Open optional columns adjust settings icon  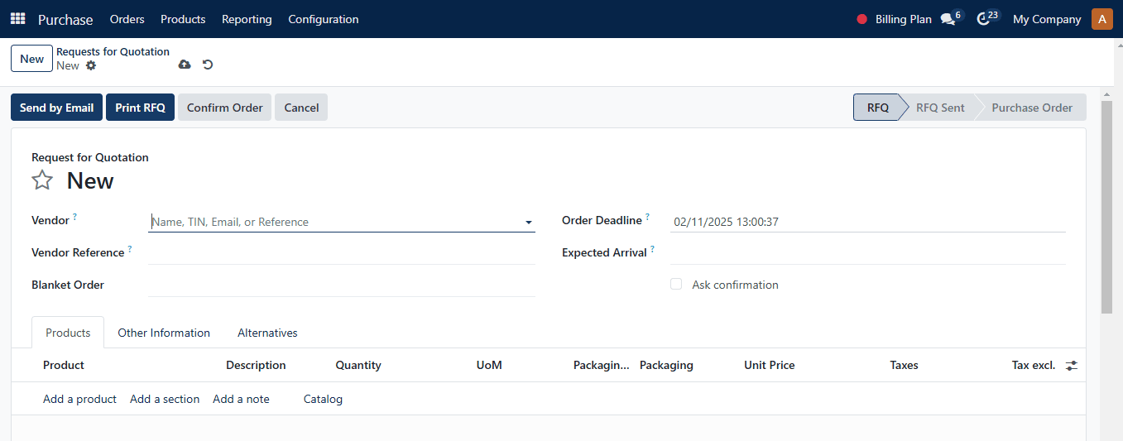1072,365
